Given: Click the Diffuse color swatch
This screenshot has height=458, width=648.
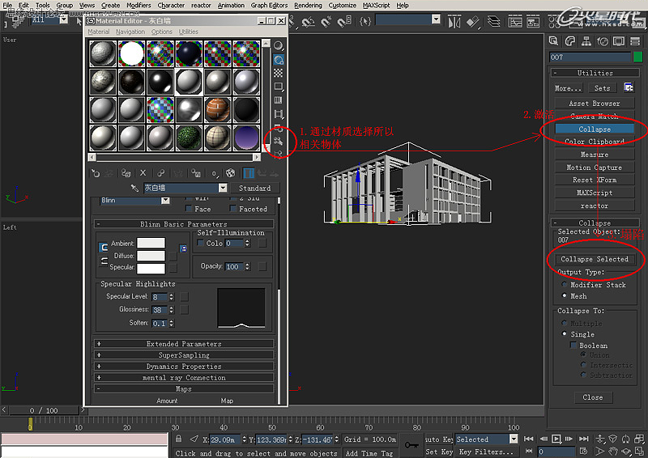Looking at the screenshot, I should point(151,256).
